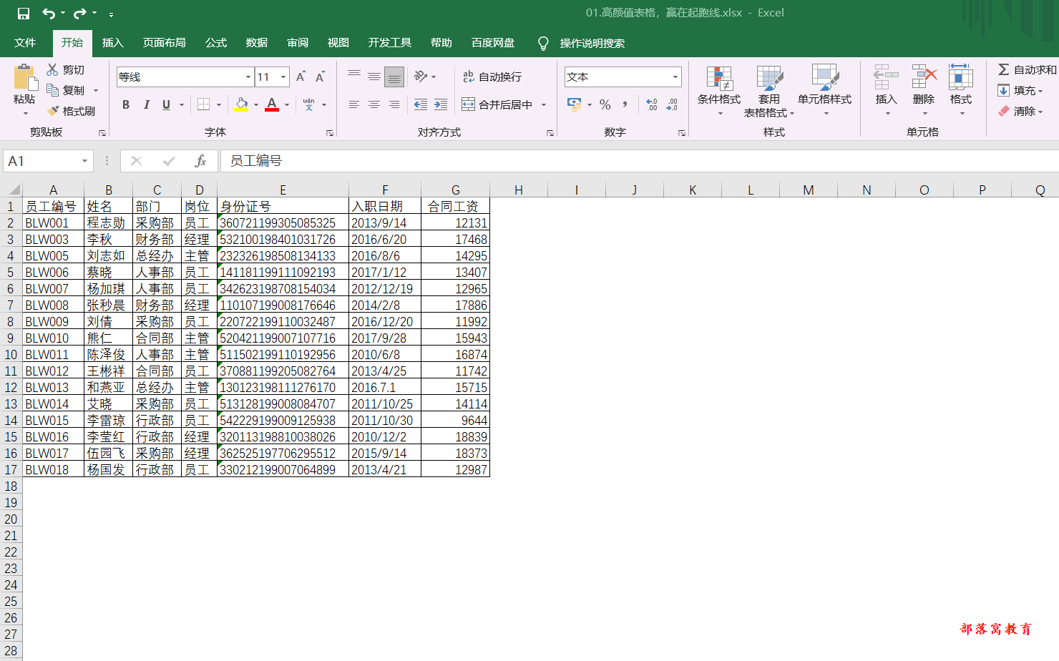Expand Font group dialog launcher
Screen dimensions: 1059x661
click(x=330, y=133)
